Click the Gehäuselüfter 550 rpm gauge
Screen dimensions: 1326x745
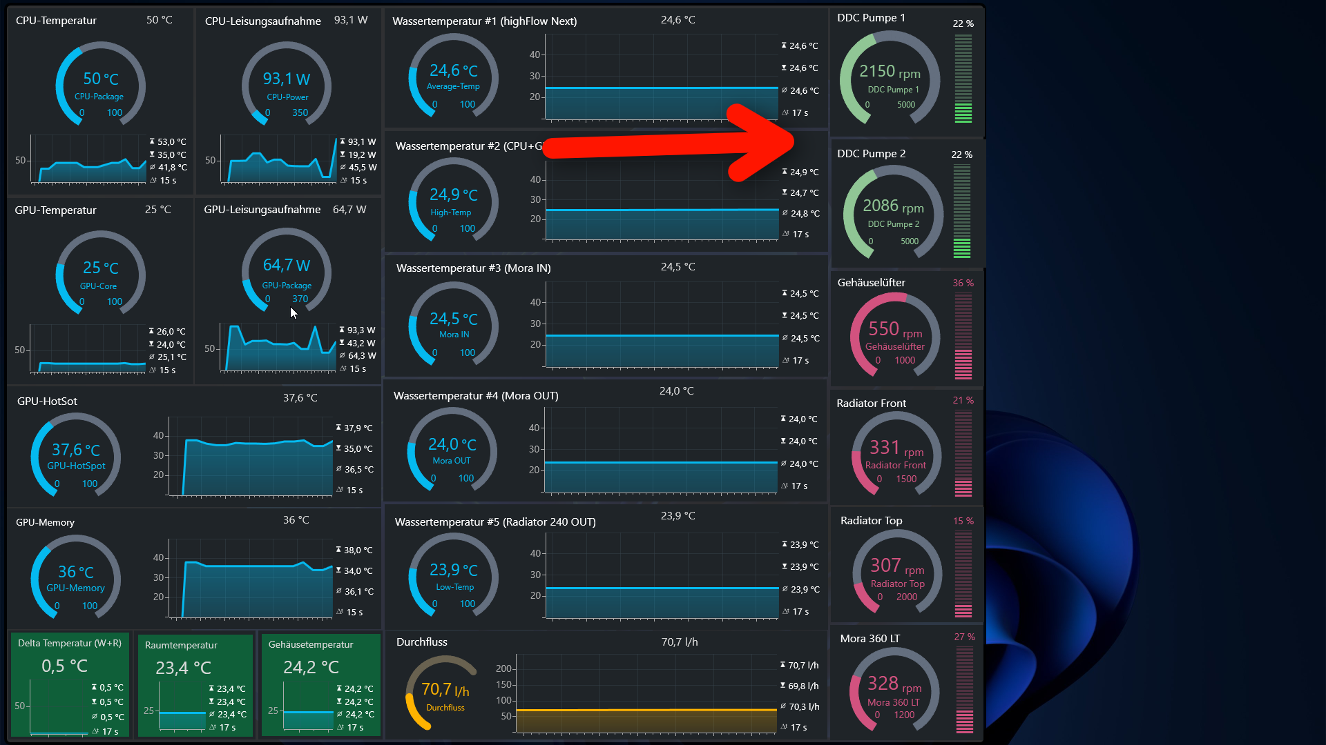(894, 337)
